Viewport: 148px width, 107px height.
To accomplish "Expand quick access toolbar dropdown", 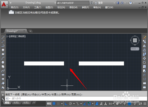I will pyautogui.click(x=11, y=3).
